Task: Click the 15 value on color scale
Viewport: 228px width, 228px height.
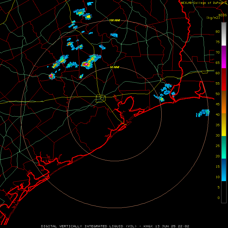Action: coord(218,166)
